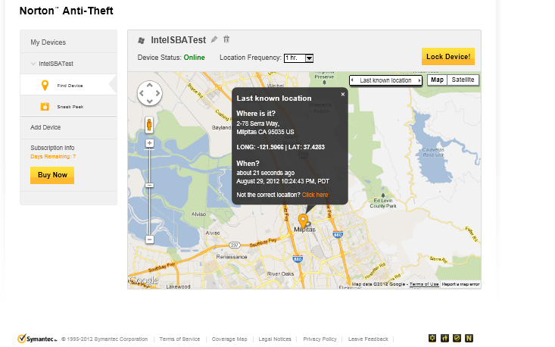Go to the previous location with the left arrow
This screenshot has height=347, width=555.
tap(352, 80)
